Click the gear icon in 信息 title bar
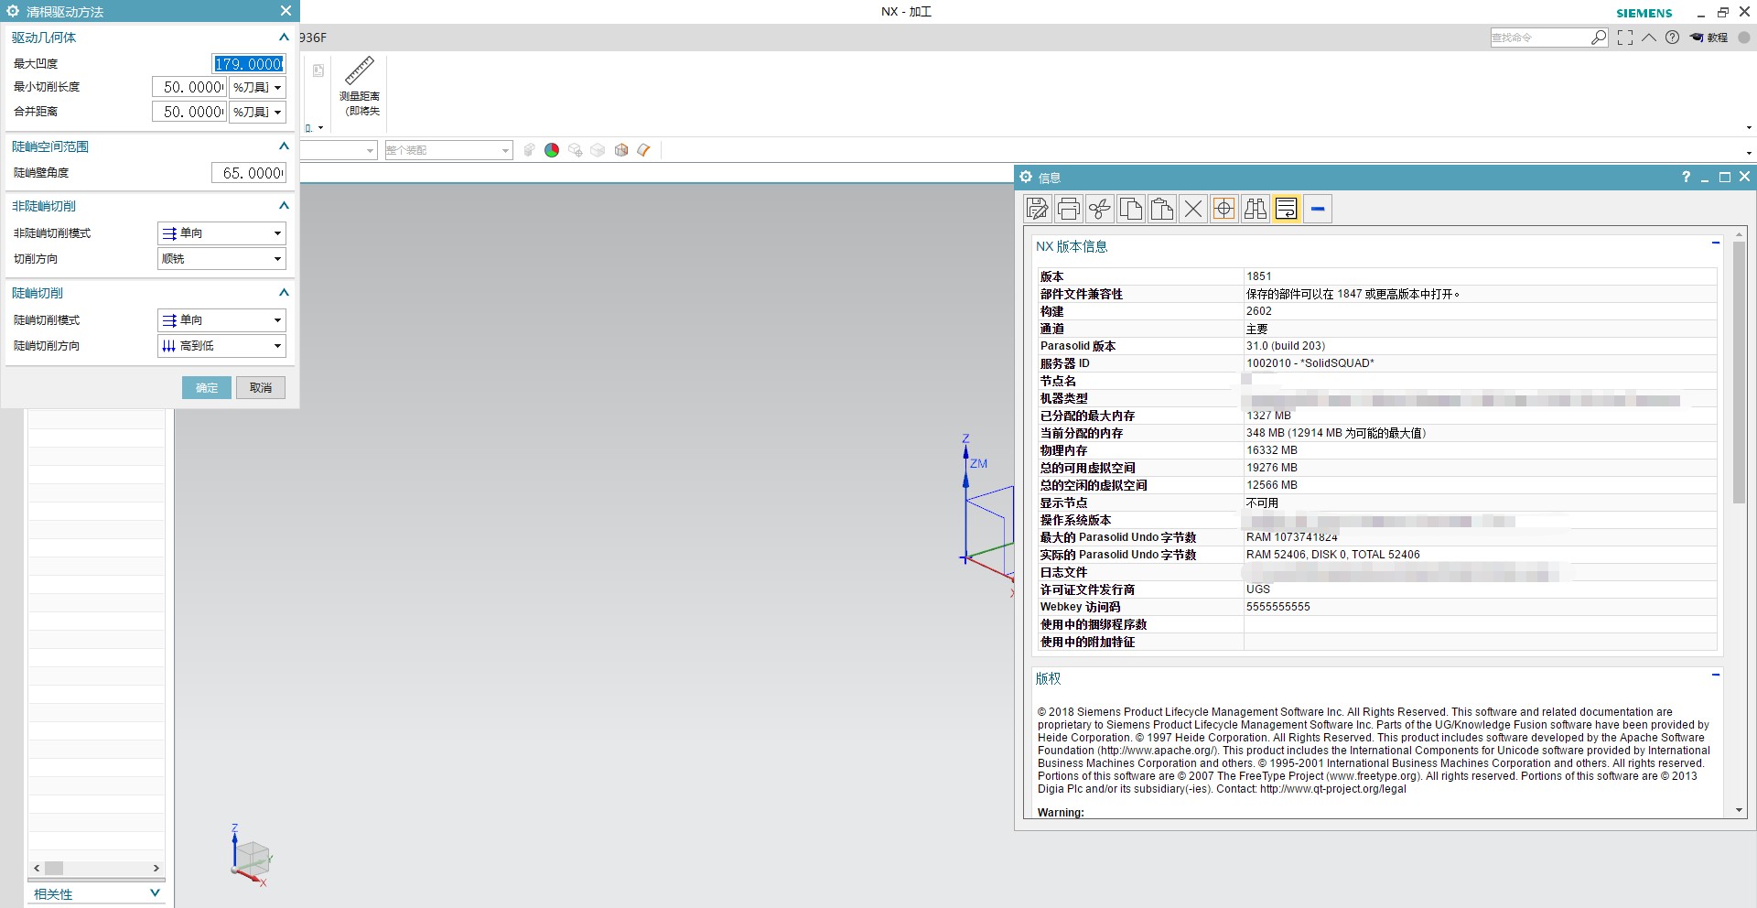The height and width of the screenshot is (908, 1757). (1026, 178)
